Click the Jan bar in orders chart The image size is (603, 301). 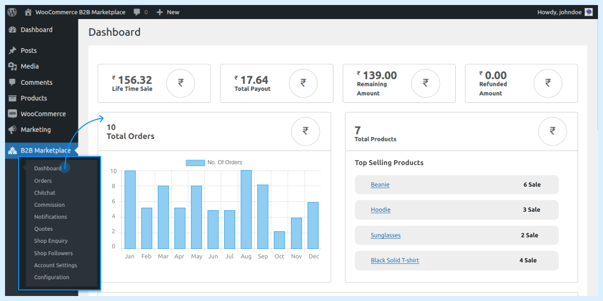point(130,210)
